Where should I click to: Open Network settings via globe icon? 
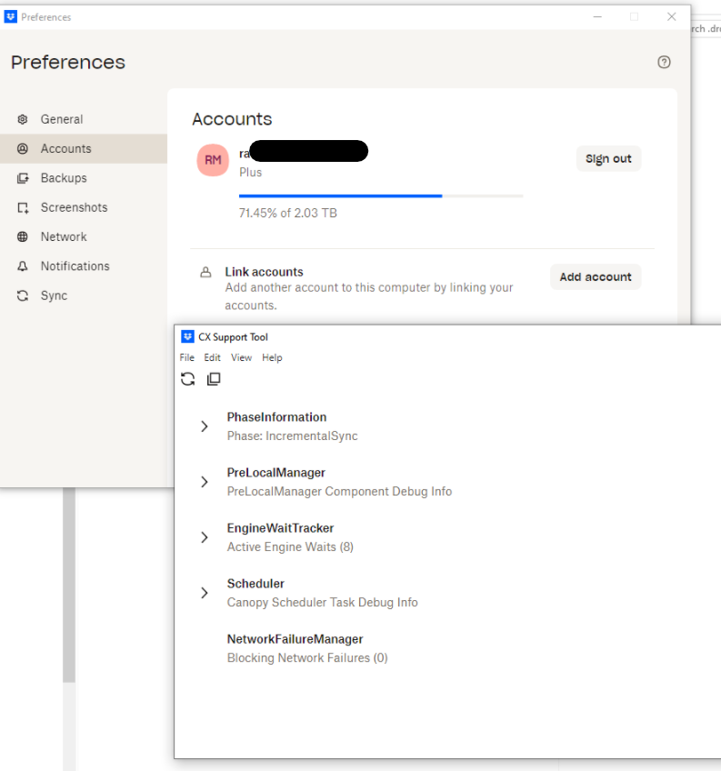coord(23,236)
